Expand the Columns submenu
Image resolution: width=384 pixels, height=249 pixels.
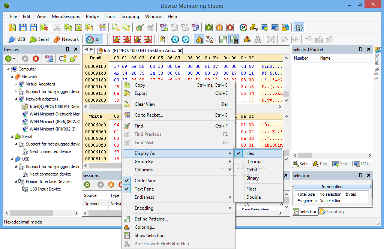[x=179, y=169]
